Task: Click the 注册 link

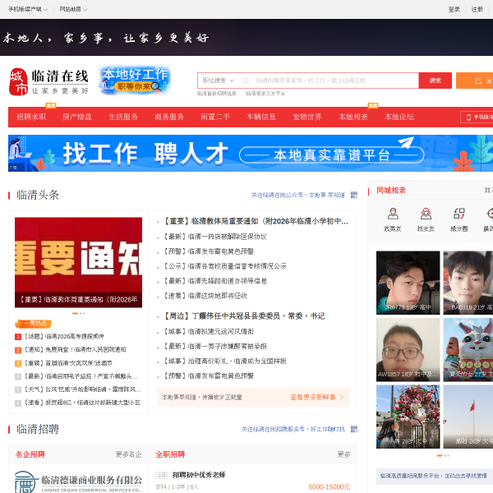Action: click(477, 9)
